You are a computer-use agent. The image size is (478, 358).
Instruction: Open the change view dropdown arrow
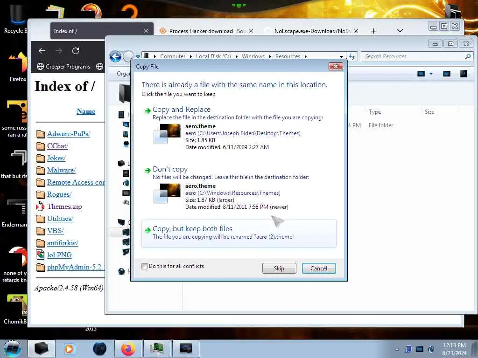(x=431, y=74)
